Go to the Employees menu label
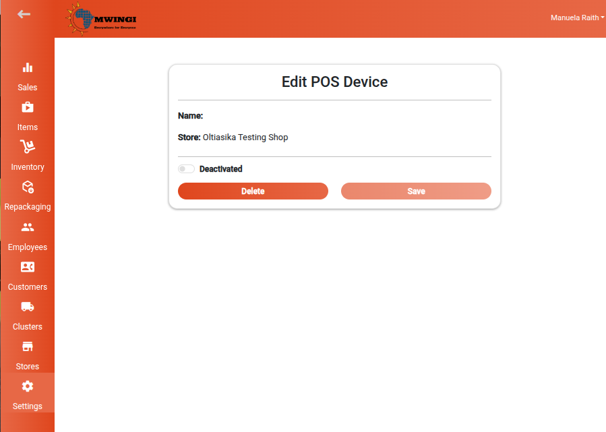 tap(28, 247)
